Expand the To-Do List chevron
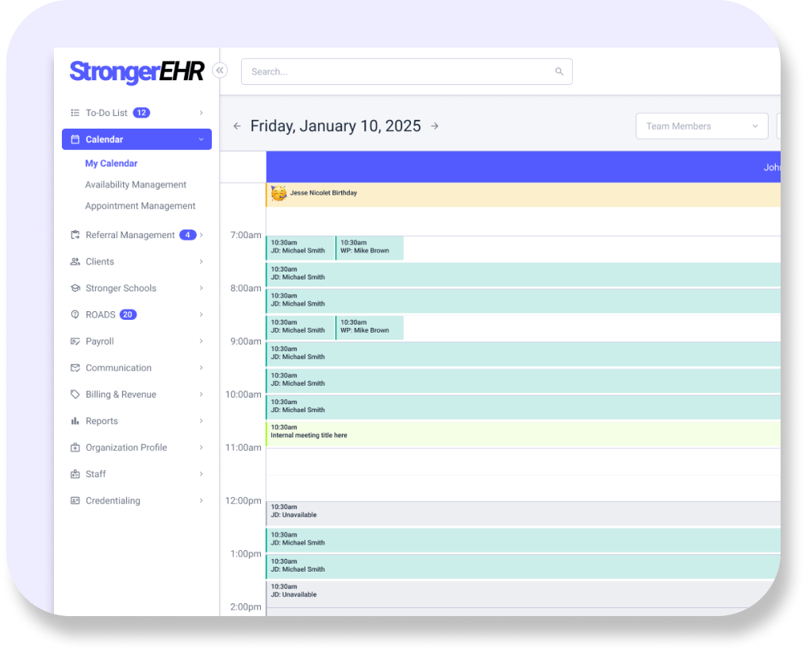Viewport: 806px width, 651px height. coord(201,113)
